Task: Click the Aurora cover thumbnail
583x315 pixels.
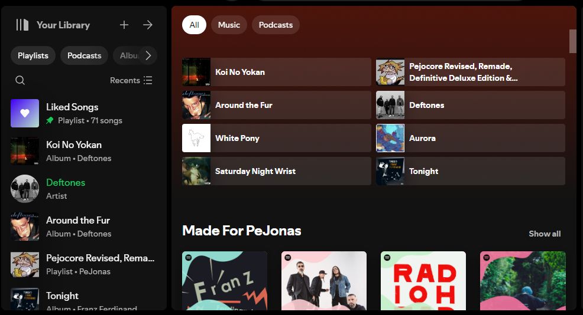Action: (x=390, y=138)
